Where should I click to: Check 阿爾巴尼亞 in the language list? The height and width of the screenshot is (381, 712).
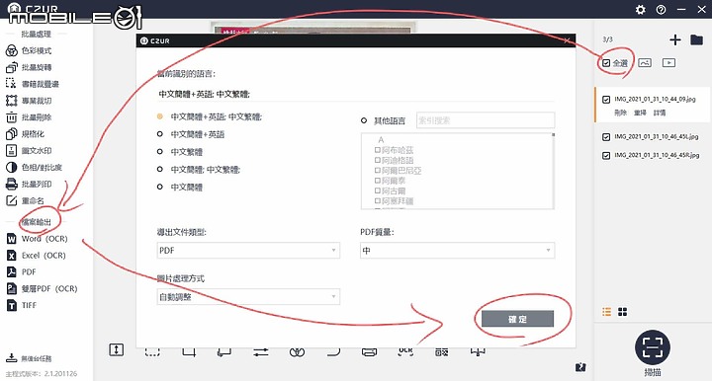click(378, 171)
